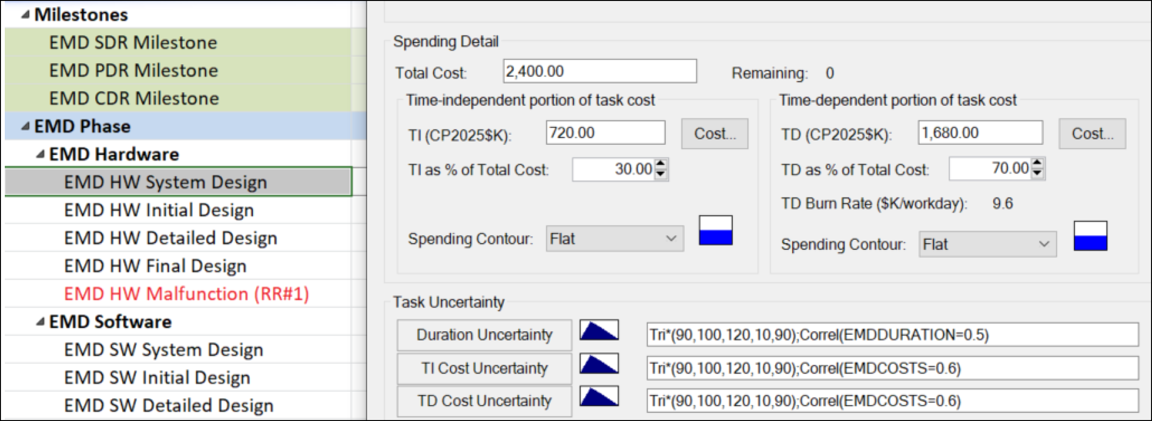This screenshot has width=1152, height=421.
Task: Click the Cost button next to TD field
Action: pos(1092,133)
